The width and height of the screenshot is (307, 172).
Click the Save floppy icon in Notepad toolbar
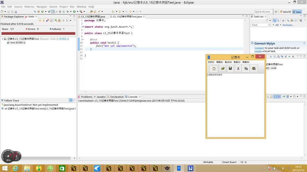pyautogui.click(x=230, y=68)
